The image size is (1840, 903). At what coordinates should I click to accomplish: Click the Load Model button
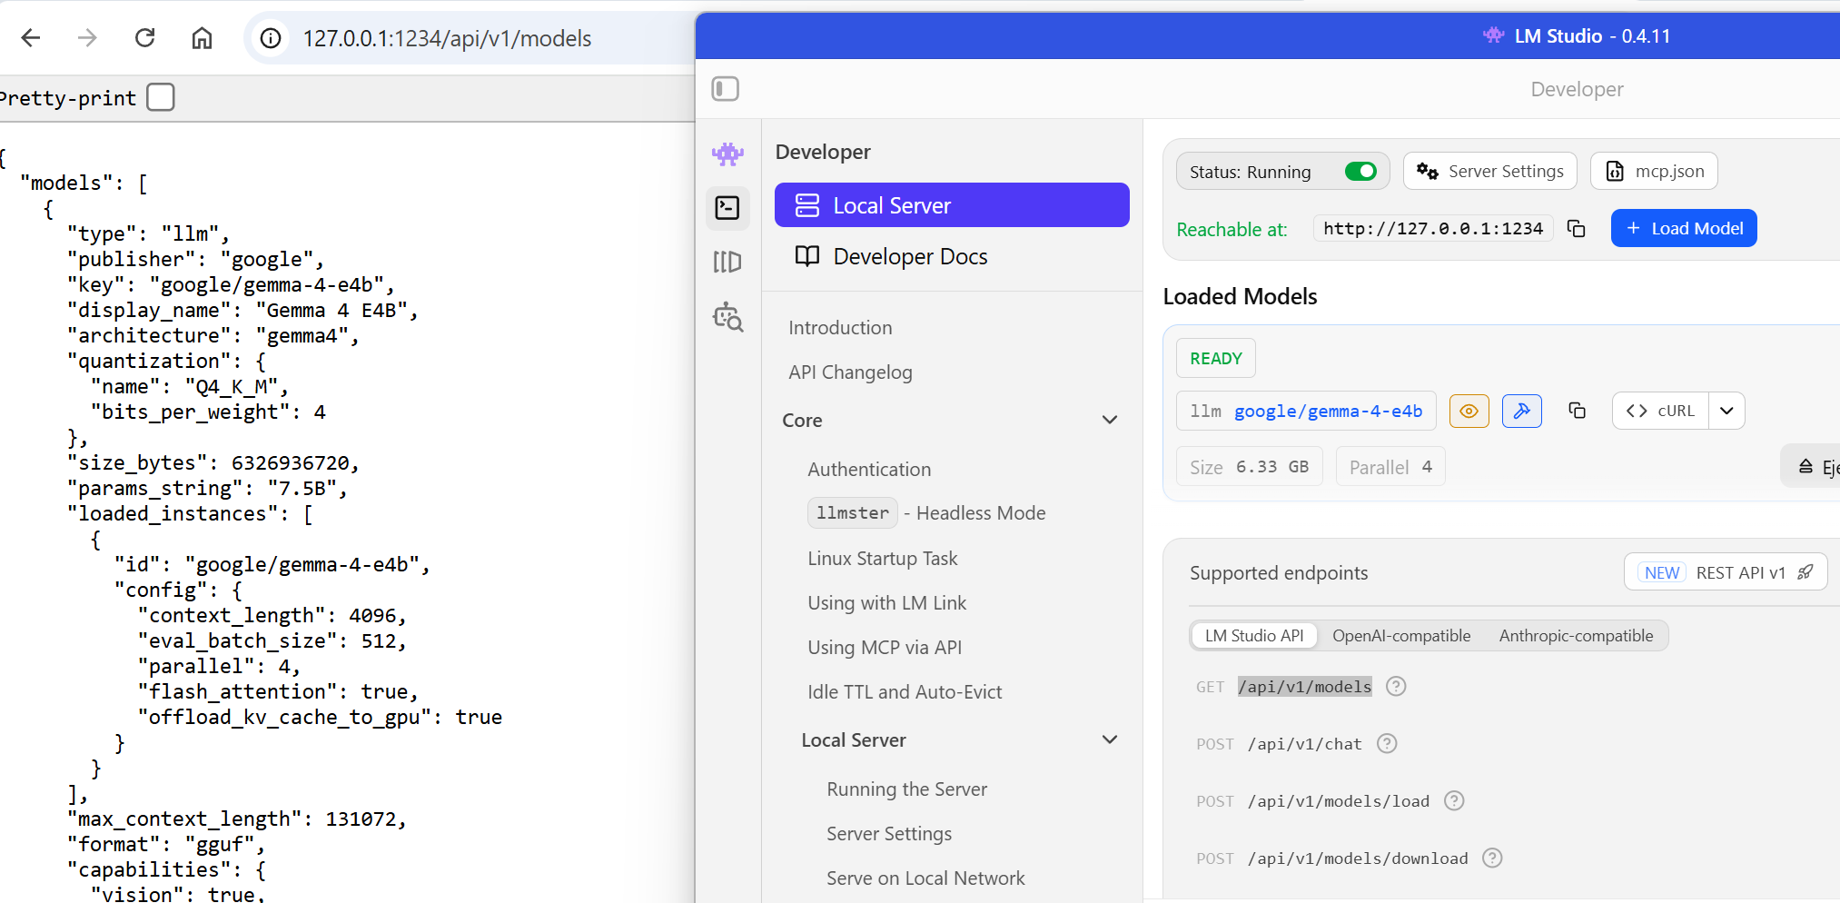coord(1684,228)
